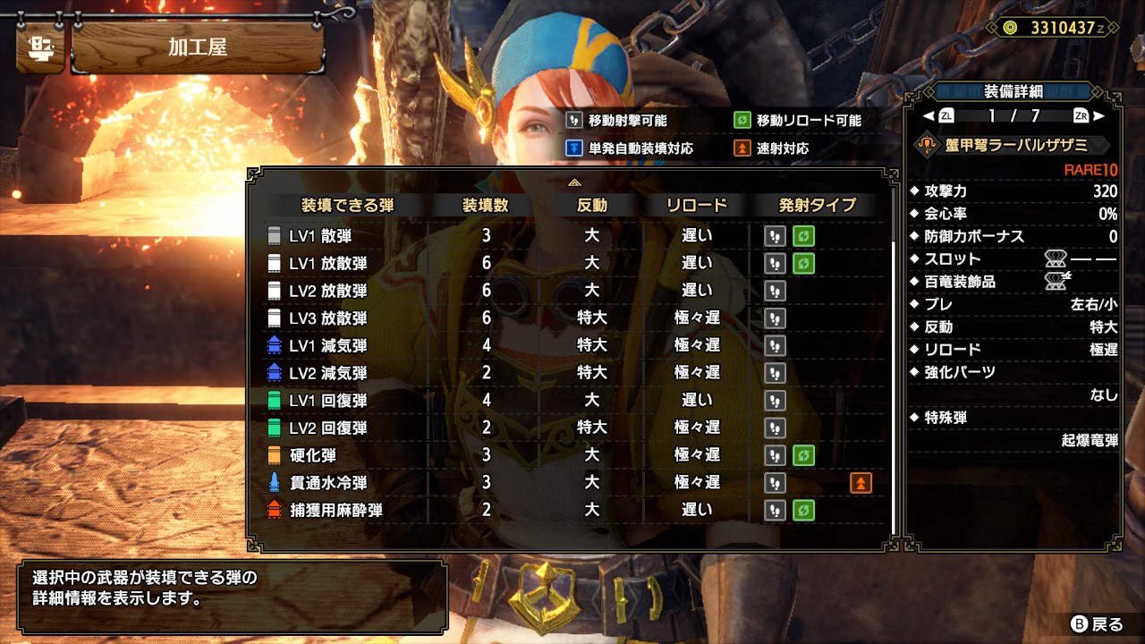This screenshot has width=1145, height=644.
Task: Select the 加工屋 title tab
Action: click(x=197, y=47)
